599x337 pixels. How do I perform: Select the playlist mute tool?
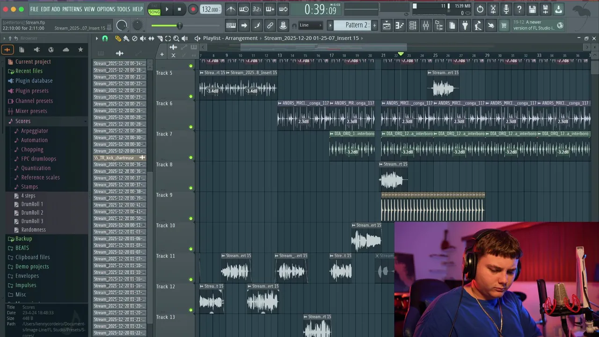[143, 38]
